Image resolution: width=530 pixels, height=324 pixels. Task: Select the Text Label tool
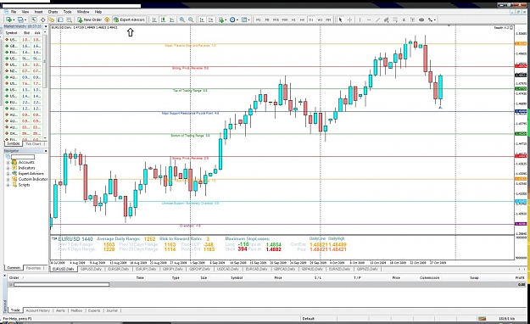tap(413, 20)
